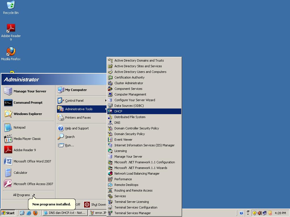290x217 pixels.
Task: Click the Component Services icon
Action: pos(110,89)
